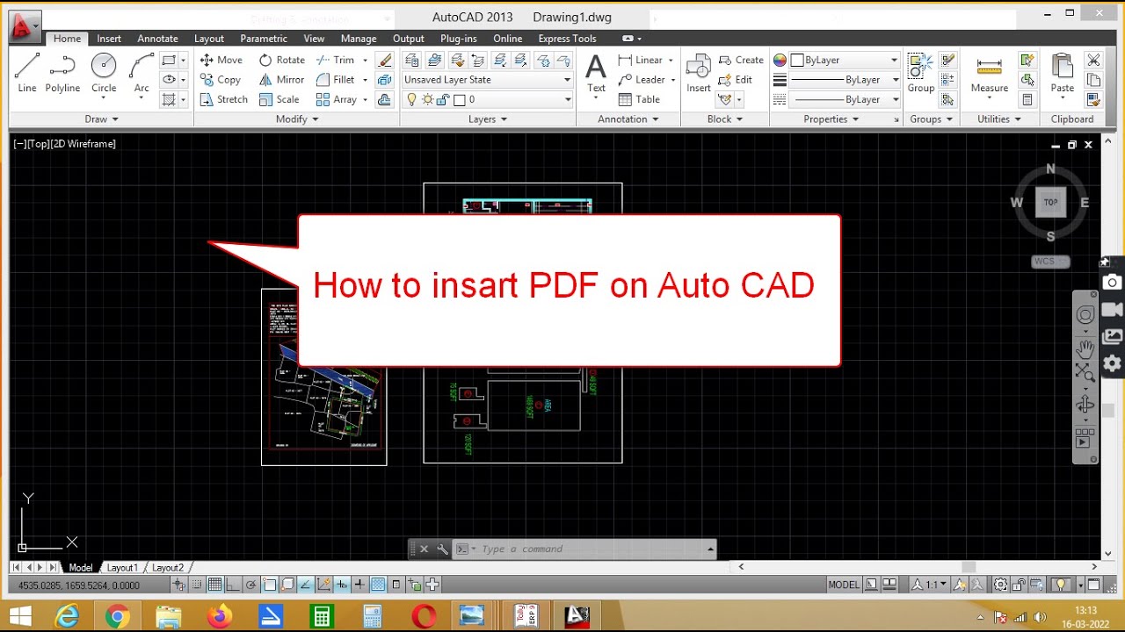Open the Linear dimension dropdown arrow

pyautogui.click(x=671, y=61)
